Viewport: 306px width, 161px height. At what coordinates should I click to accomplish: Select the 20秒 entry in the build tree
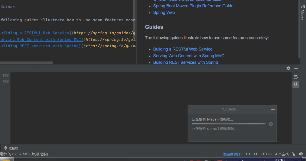pyautogui.click(x=6, y=75)
